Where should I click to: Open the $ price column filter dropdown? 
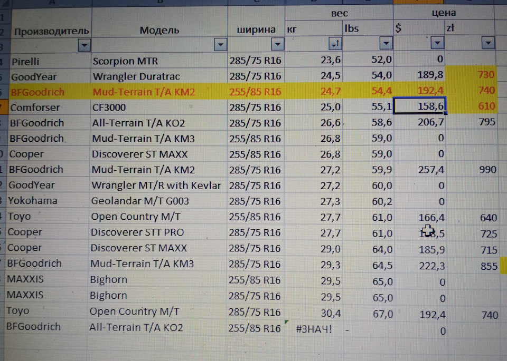tap(437, 43)
